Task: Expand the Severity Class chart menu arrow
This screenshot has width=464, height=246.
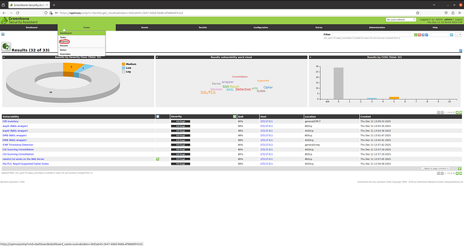Action: click(x=4, y=58)
